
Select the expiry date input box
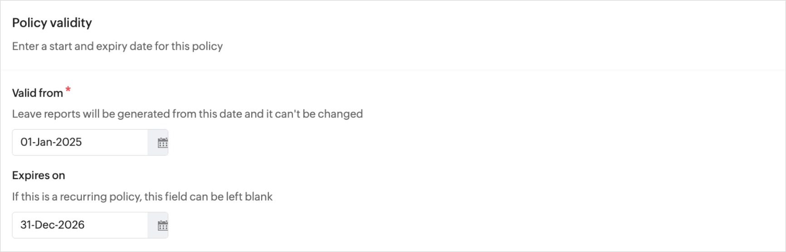tap(80, 225)
